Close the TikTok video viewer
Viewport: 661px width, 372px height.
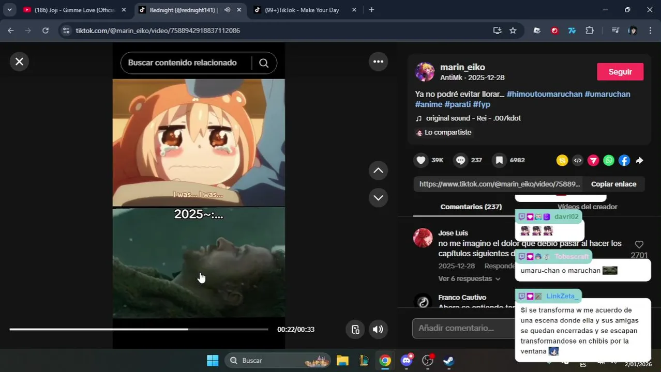(19, 61)
